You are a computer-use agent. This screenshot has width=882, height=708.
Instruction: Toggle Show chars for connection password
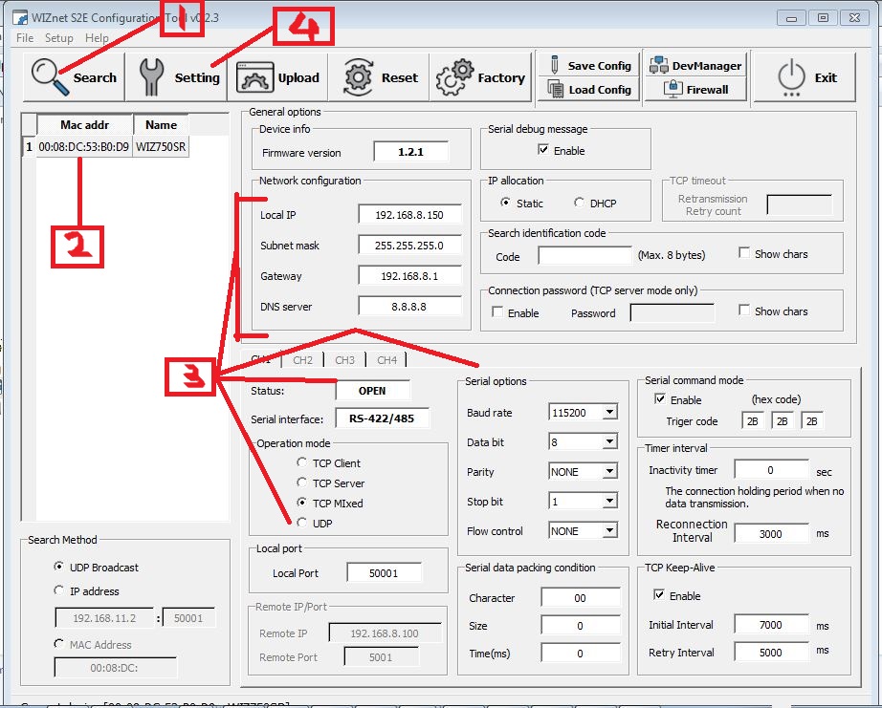coord(744,311)
